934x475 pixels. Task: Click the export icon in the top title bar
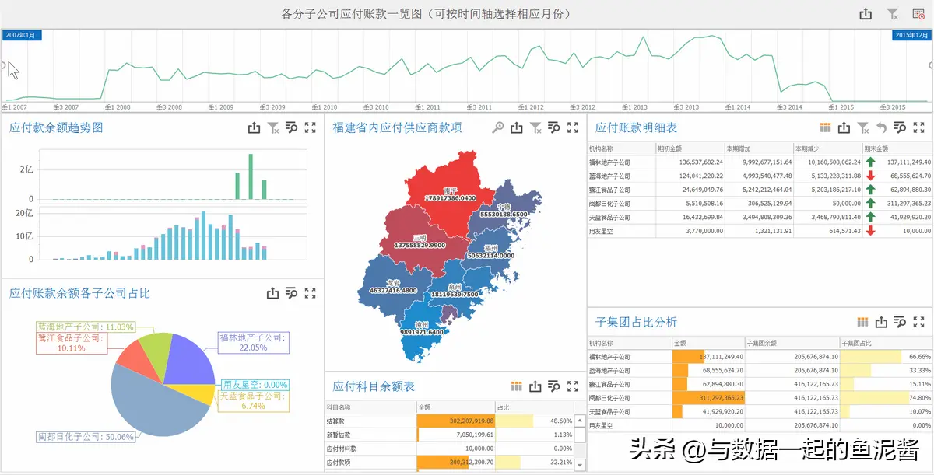866,14
